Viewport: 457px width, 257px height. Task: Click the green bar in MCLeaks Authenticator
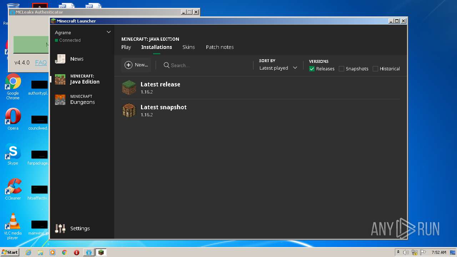[31, 45]
